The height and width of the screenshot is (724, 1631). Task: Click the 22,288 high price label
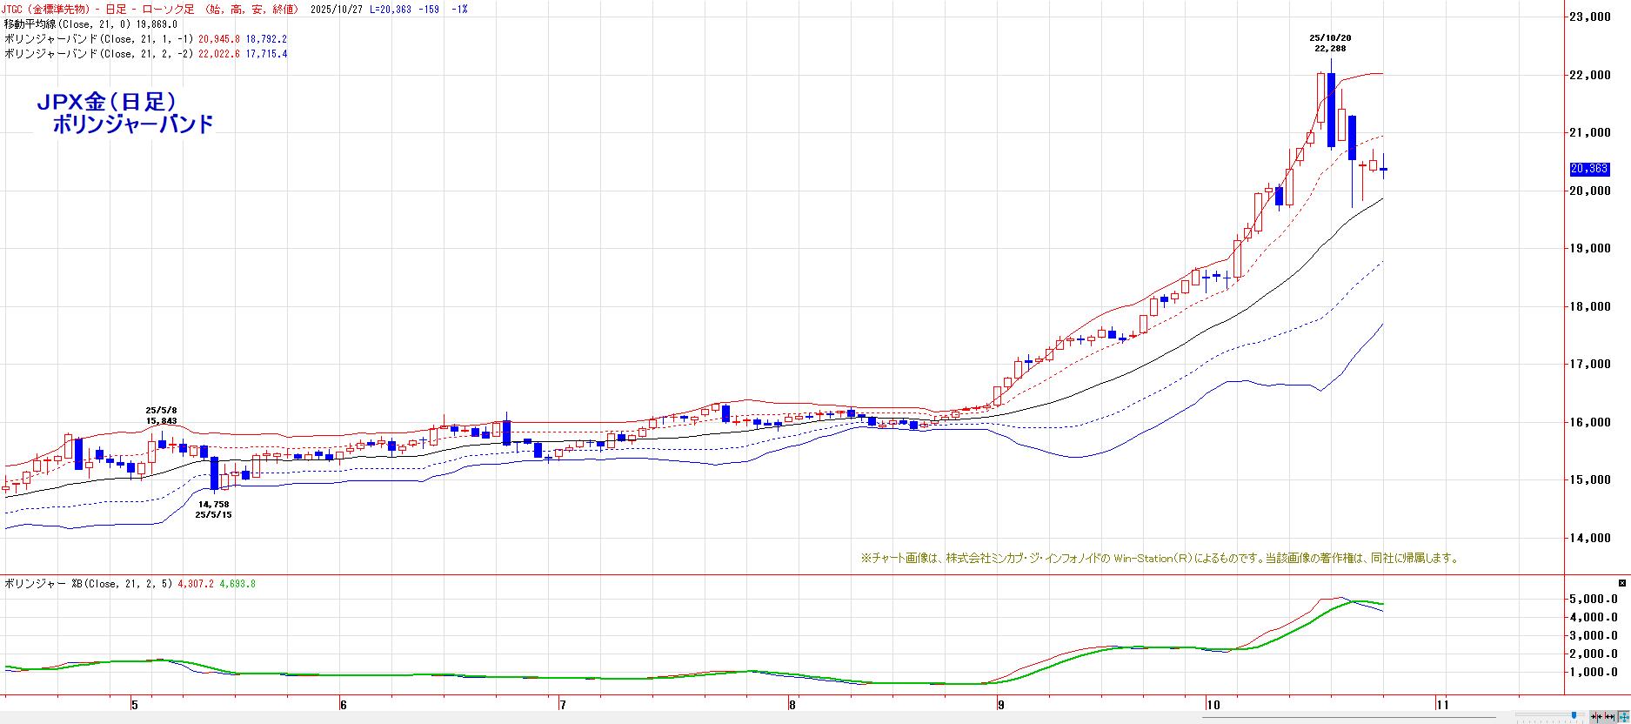point(1330,49)
